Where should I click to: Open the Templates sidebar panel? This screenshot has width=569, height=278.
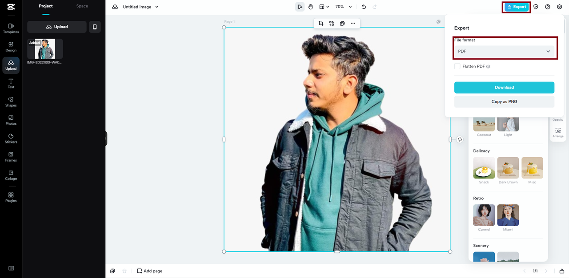tap(11, 28)
